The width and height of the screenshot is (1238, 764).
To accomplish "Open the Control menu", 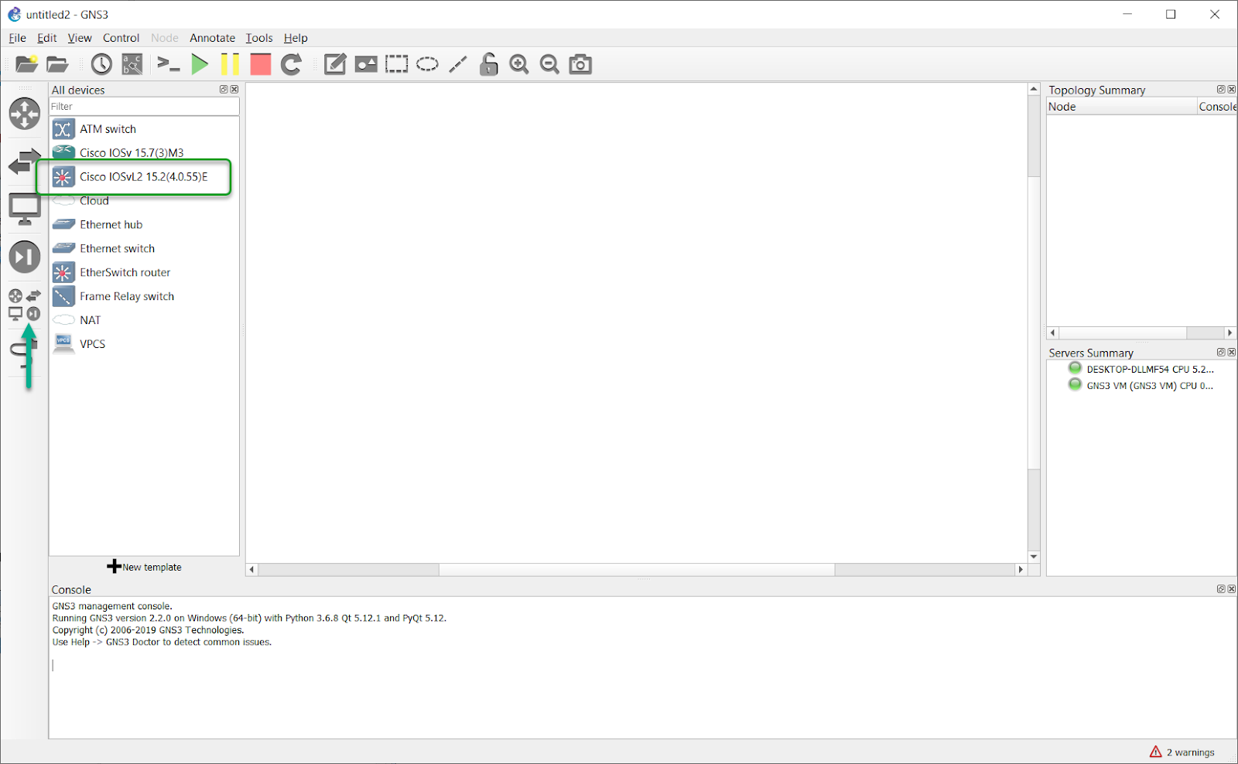I will point(121,38).
